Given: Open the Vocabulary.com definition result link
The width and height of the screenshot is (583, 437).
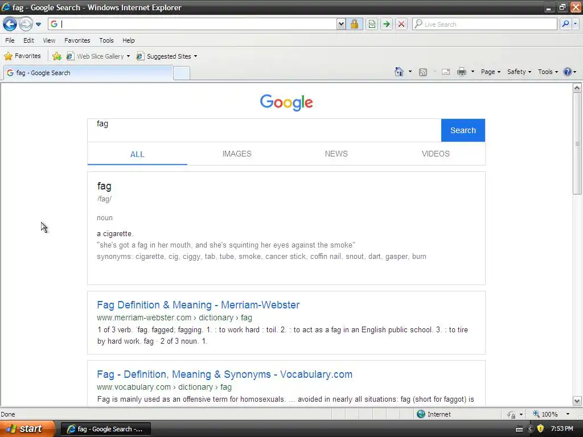Looking at the screenshot, I should tap(224, 374).
